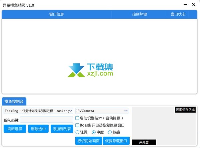Click the 恢复隐藏窗口 button
This screenshot has height=148, width=200.
(116, 141)
